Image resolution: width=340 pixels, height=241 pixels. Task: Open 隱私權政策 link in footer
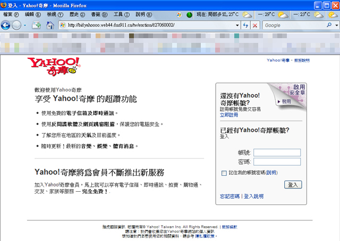(205, 236)
